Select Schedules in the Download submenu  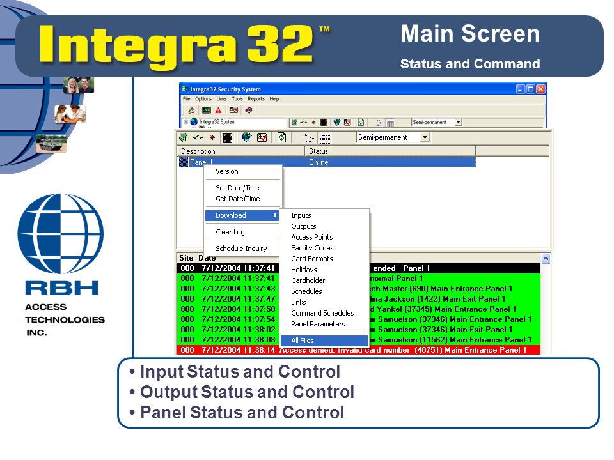tap(324, 291)
